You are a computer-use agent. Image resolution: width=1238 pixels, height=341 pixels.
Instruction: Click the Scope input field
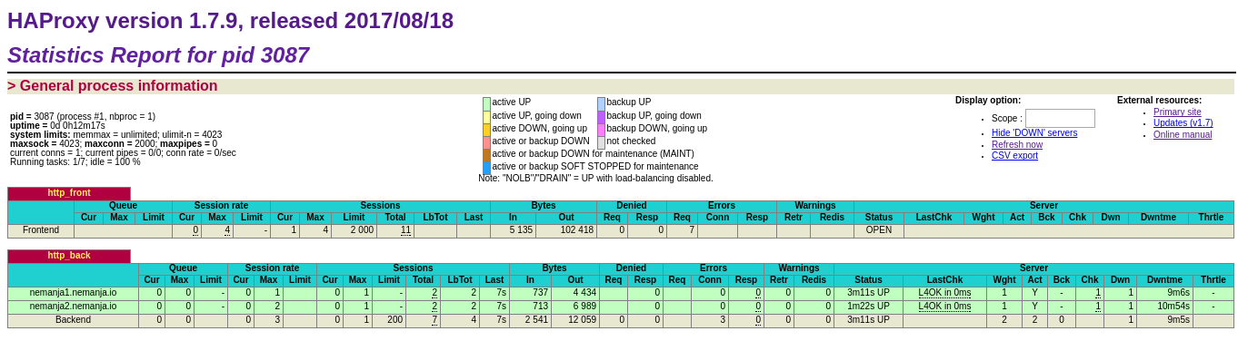pos(1060,118)
